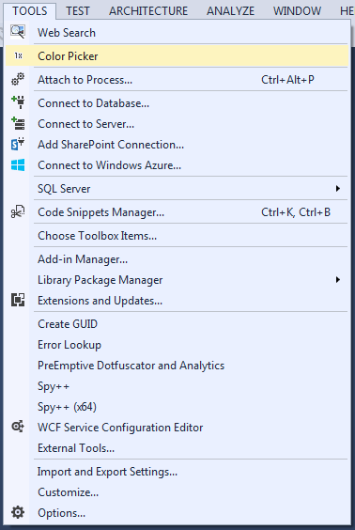Select Attach to Process...

coord(177,80)
